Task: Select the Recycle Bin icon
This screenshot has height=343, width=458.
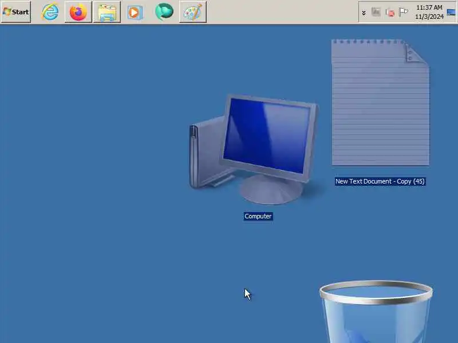Action: pos(376,312)
